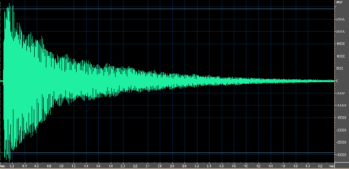Click the -10000 value on amplitude ruler
349x169 pixels.
point(341,106)
